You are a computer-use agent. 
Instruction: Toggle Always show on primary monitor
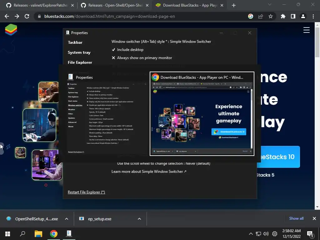tap(142, 58)
